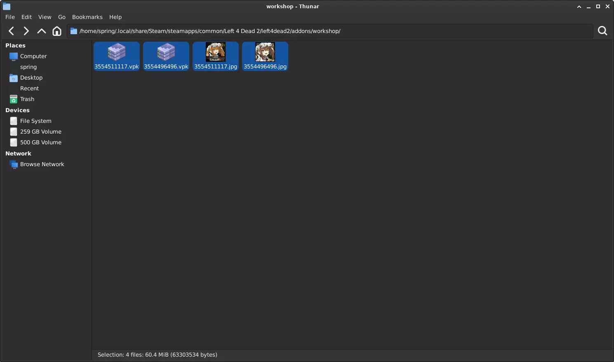Close the Thunar window
The width and height of the screenshot is (614, 362).
tap(607, 7)
